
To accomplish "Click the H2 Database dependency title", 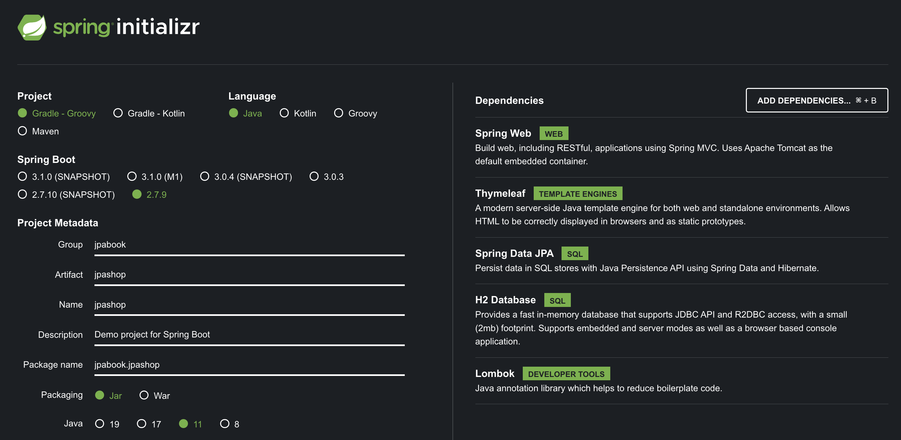I will point(506,300).
